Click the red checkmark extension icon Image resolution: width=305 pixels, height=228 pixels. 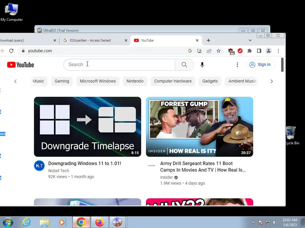[240, 51]
